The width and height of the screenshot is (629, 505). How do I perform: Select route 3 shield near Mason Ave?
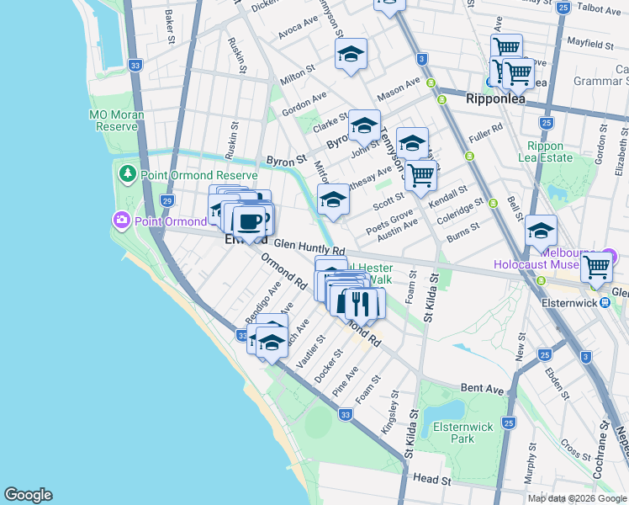click(x=420, y=60)
